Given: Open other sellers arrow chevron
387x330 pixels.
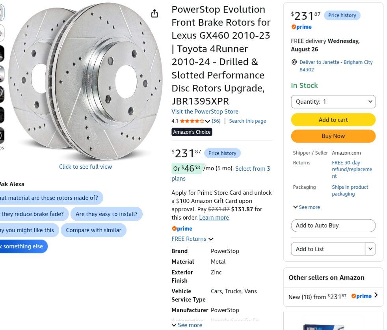Looking at the screenshot, I should coord(376,295).
